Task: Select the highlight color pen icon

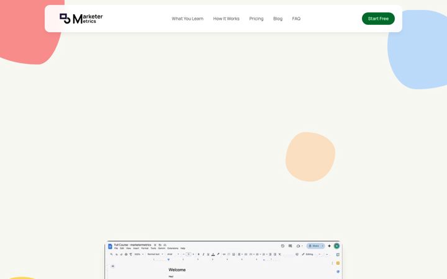Action: point(218,254)
